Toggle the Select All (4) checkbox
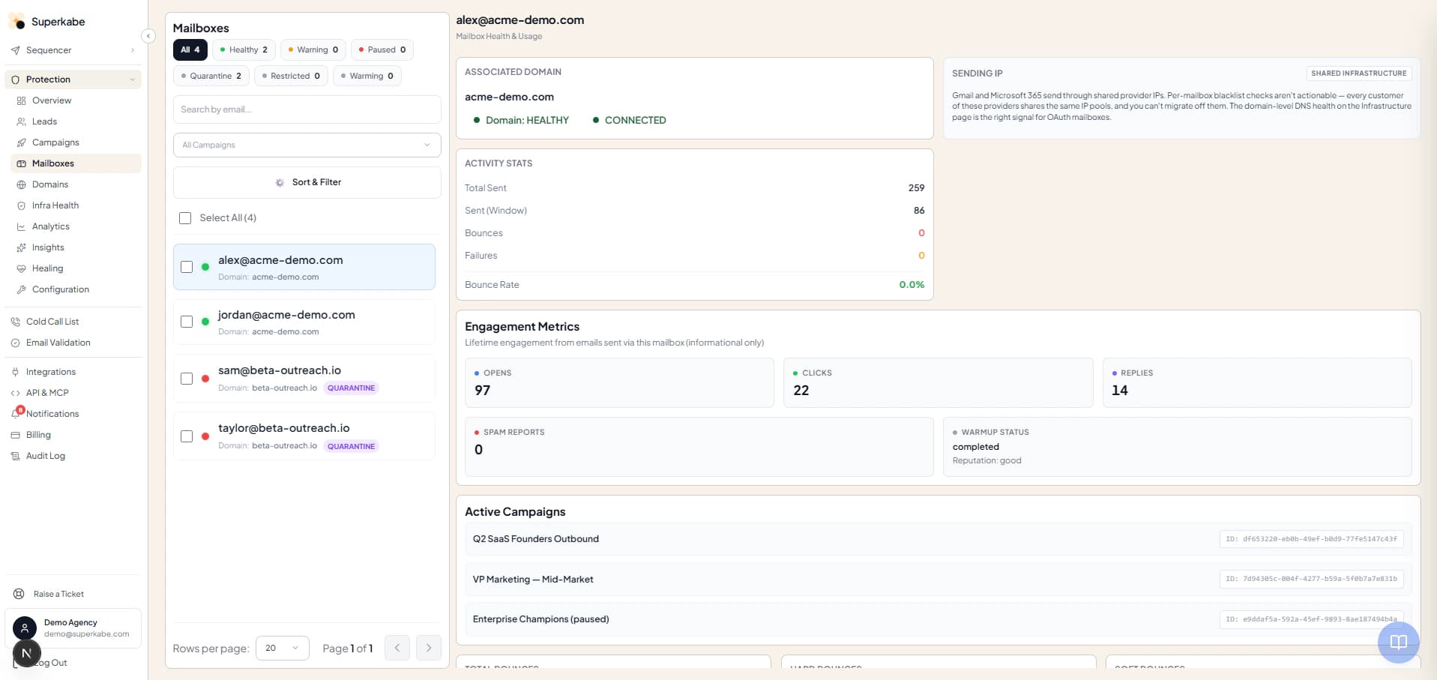1437x680 pixels. coord(185,218)
